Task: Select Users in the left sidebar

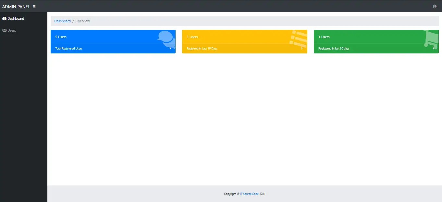Action: coord(11,30)
